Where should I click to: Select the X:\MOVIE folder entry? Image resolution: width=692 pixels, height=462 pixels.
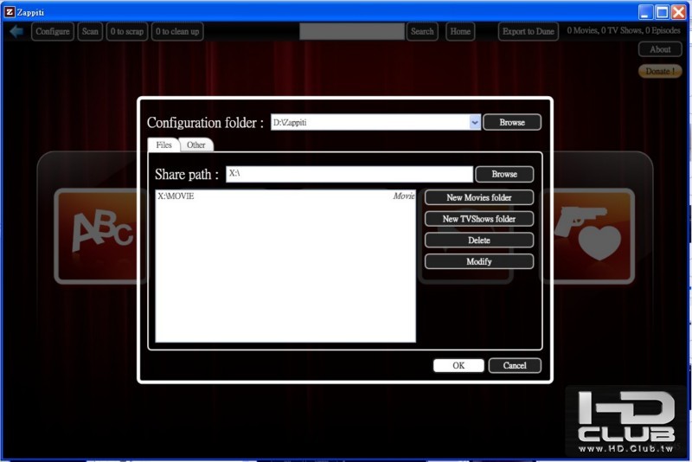285,196
